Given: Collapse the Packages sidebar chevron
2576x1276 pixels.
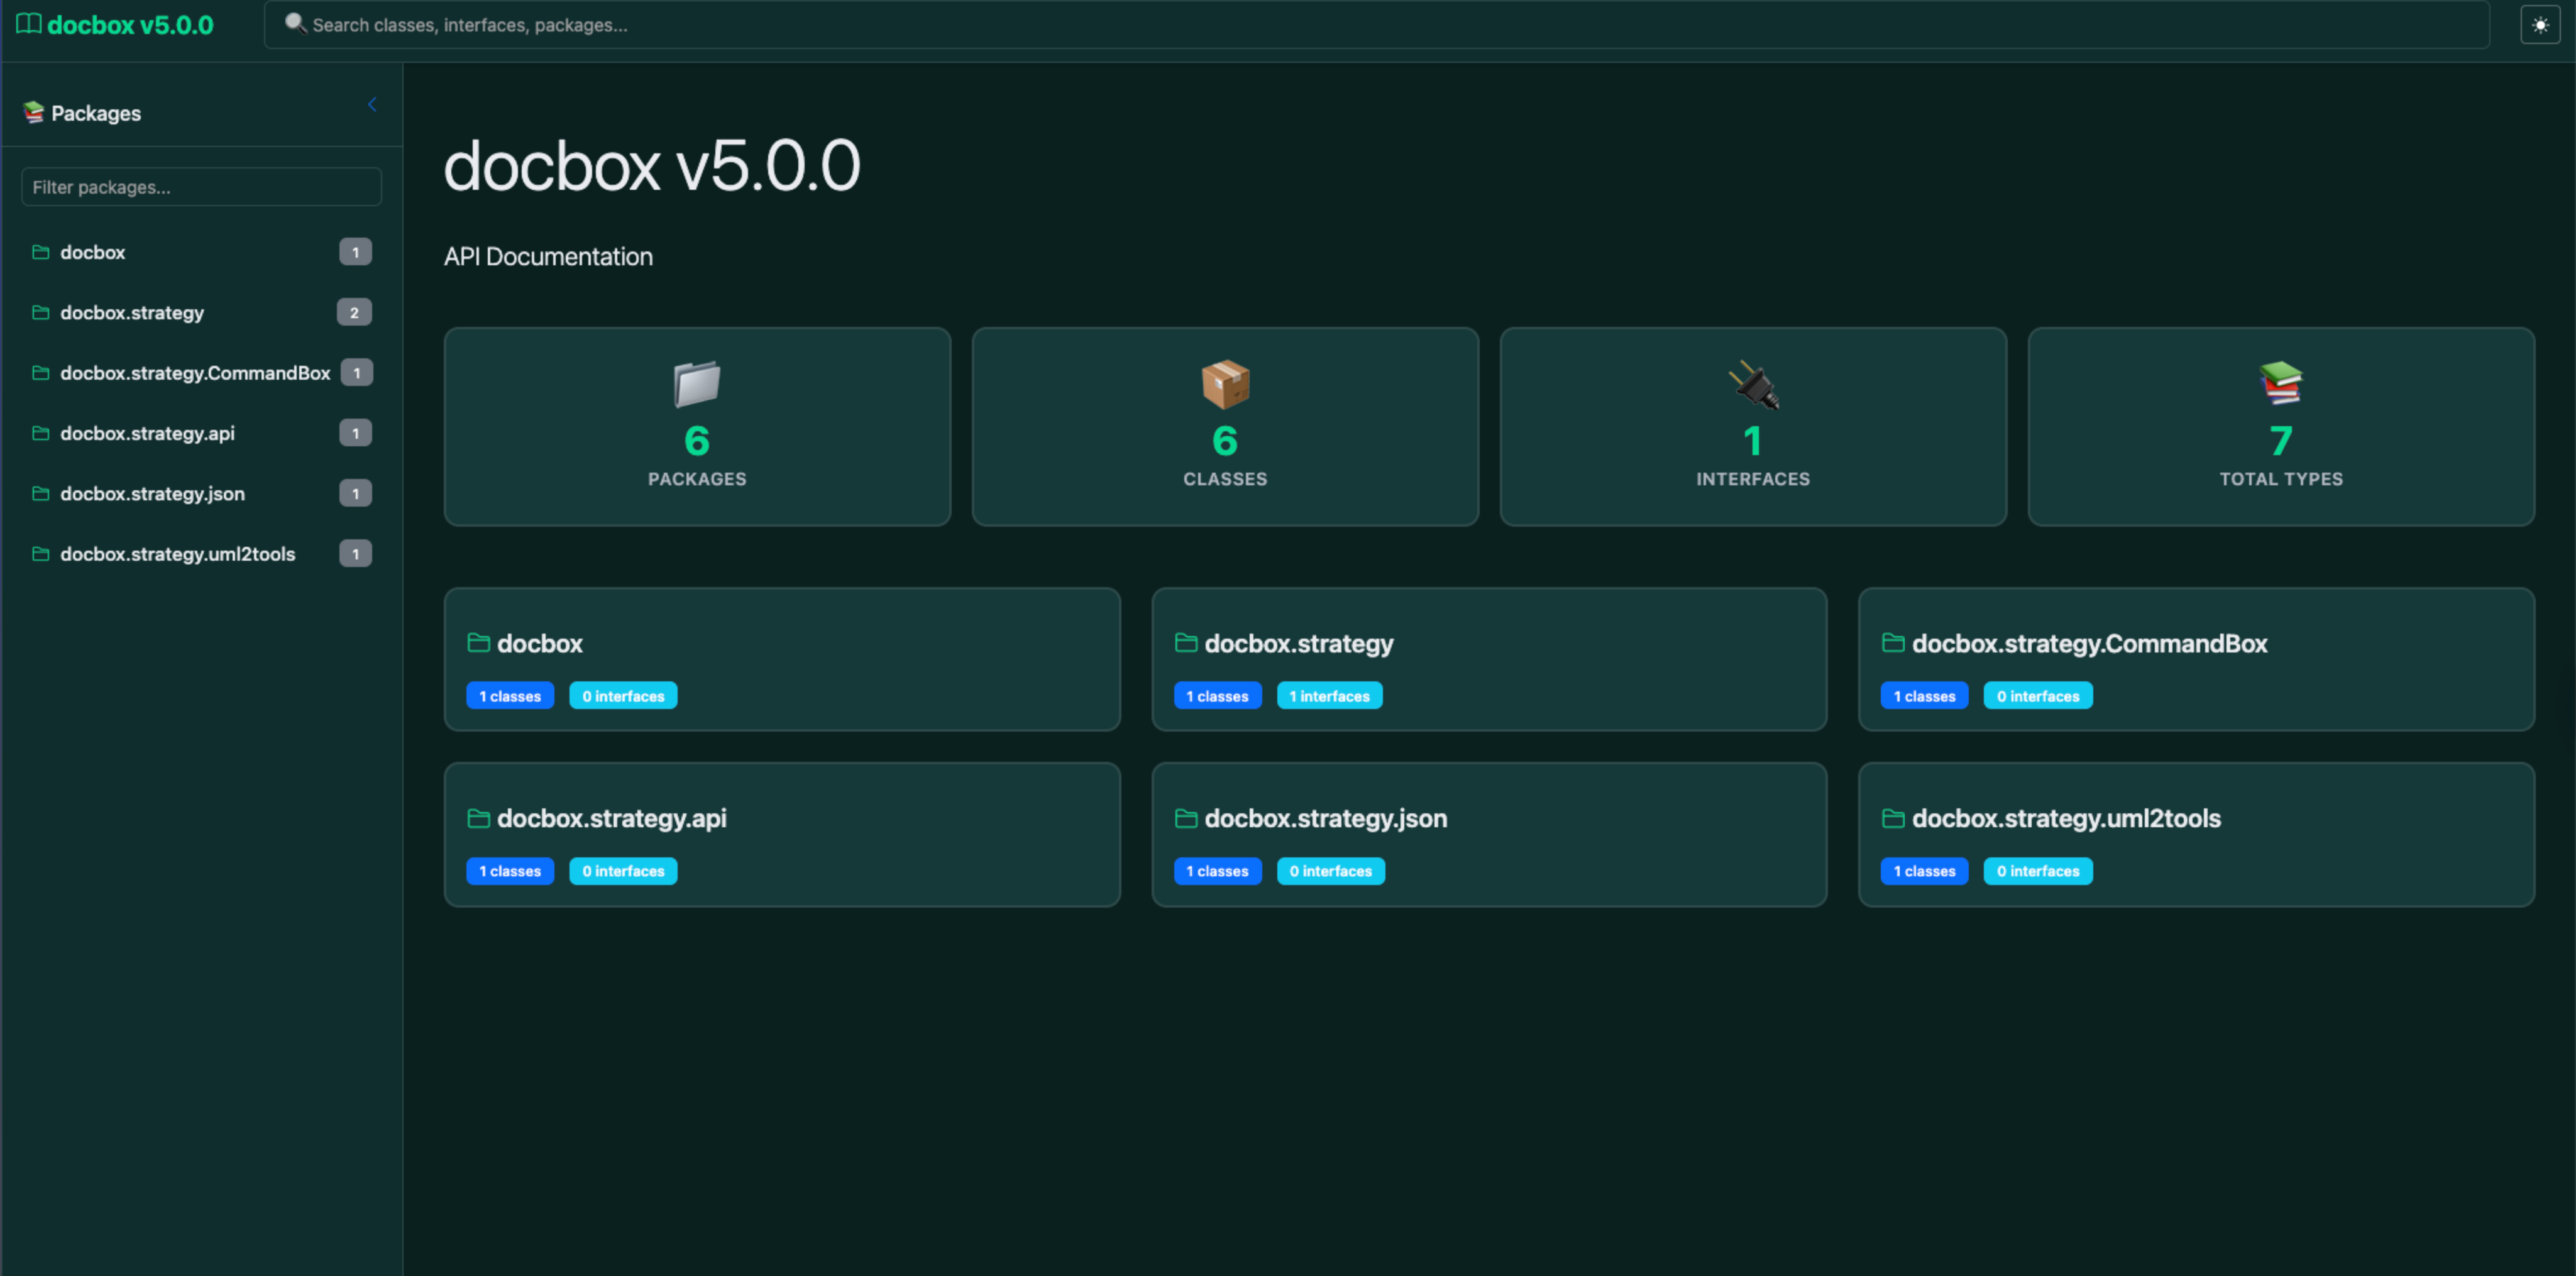Looking at the screenshot, I should (372, 105).
